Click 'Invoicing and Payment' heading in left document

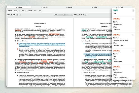coord(23,73)
